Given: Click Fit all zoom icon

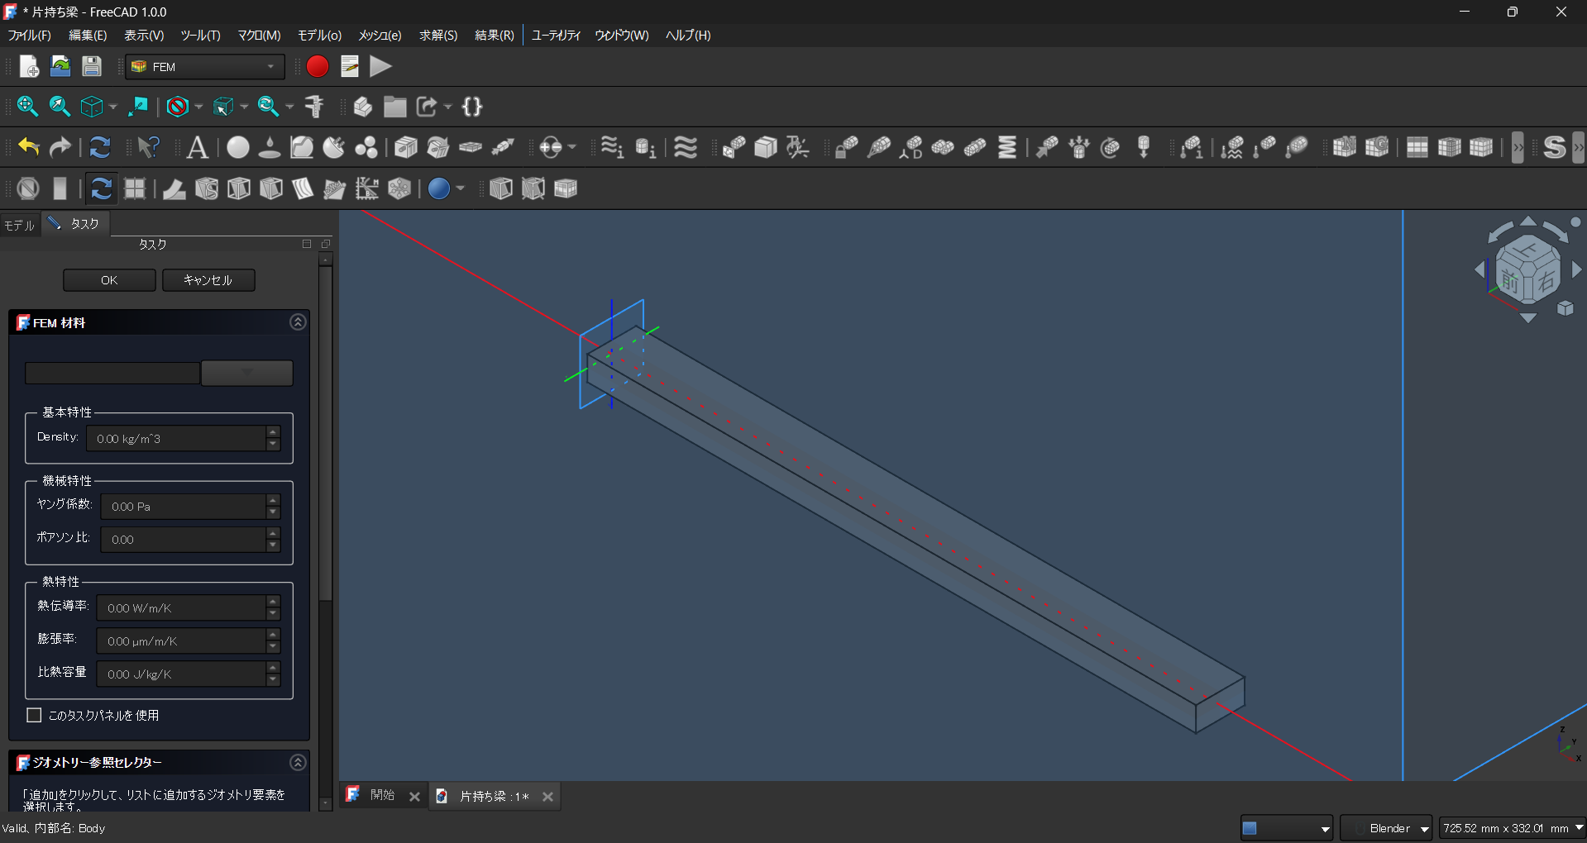Looking at the screenshot, I should [27, 107].
